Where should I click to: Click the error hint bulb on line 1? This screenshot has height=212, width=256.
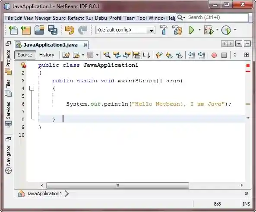coord(23,65)
